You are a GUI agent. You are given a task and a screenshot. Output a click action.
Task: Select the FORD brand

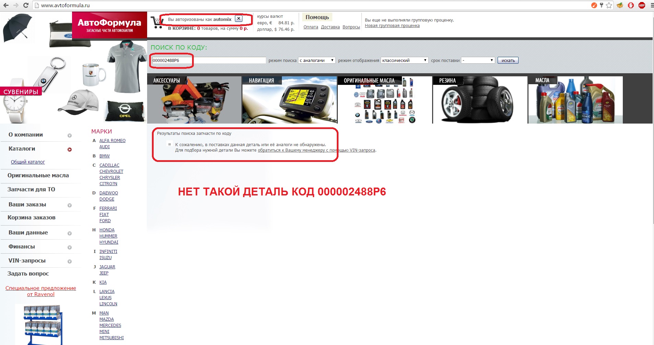(x=105, y=221)
